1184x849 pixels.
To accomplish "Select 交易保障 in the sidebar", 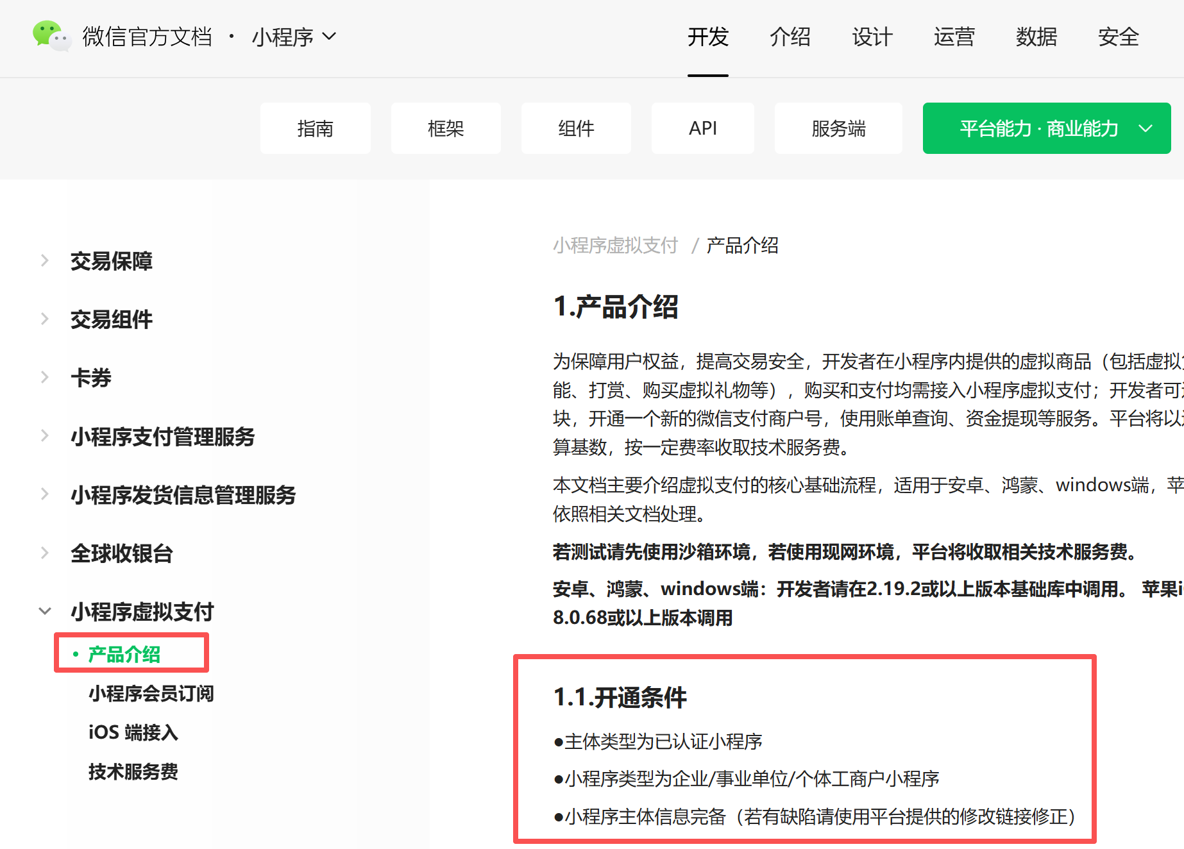I will click(112, 261).
